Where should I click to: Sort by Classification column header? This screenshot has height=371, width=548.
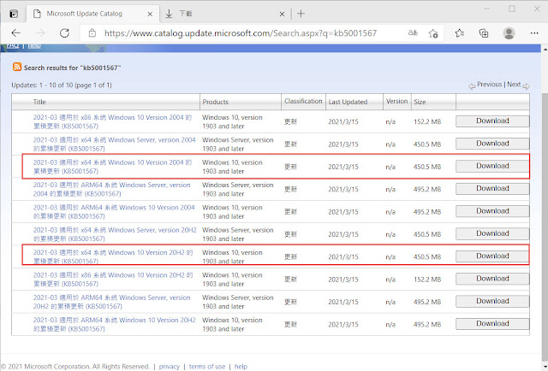click(x=303, y=101)
